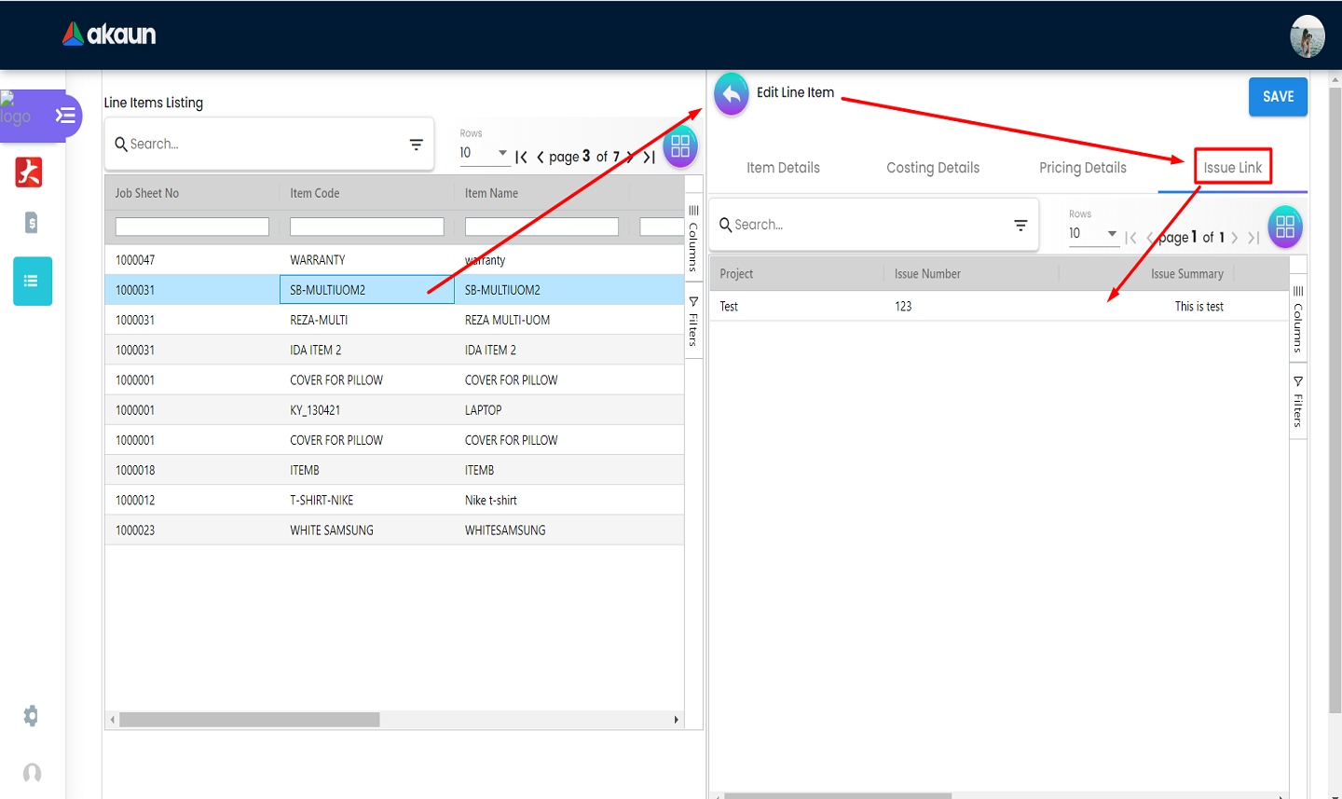Open the Rows dropdown in Line Items Listing
This screenshot has height=799, width=1342.
tap(484, 153)
